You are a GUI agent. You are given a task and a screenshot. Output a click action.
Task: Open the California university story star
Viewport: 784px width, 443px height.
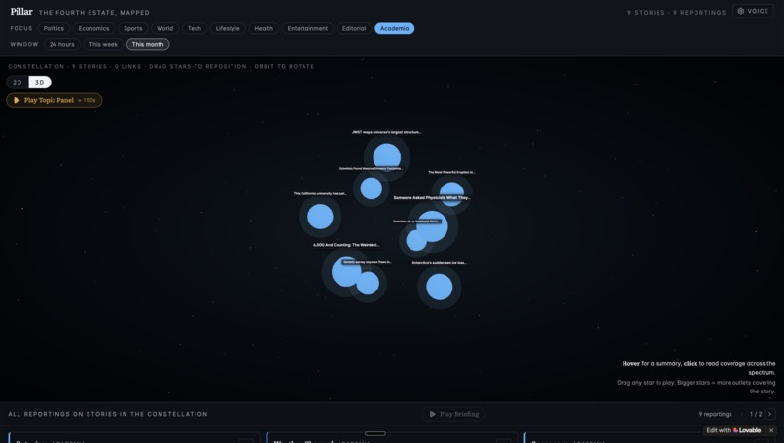click(x=320, y=217)
